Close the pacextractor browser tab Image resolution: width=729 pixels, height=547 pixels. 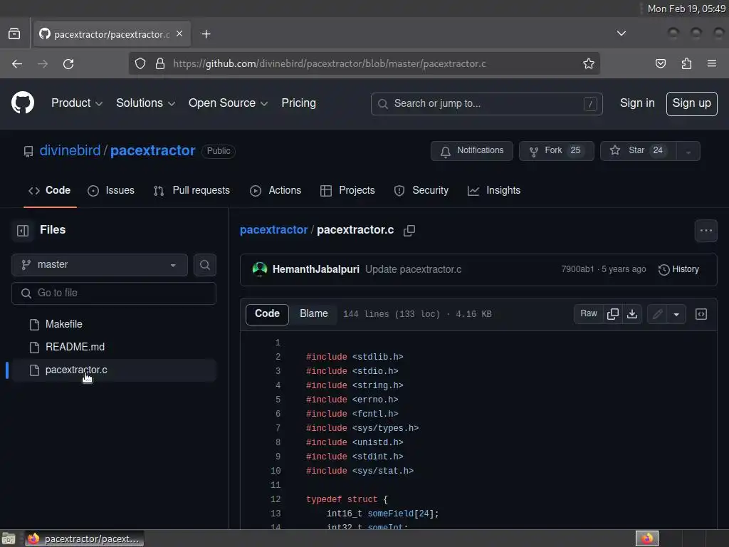pyautogui.click(x=179, y=34)
